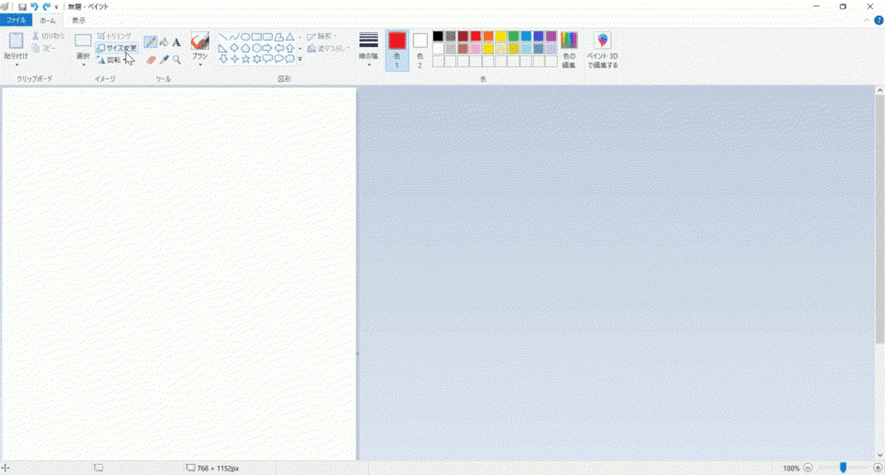Screen dimensions: 885x475
Task: Open Customize Quick Access Toolbar arrow
Action: coord(57,7)
